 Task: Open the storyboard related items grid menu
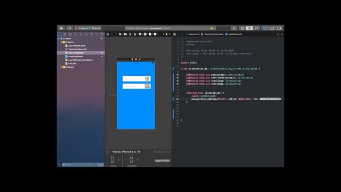click(x=108, y=34)
